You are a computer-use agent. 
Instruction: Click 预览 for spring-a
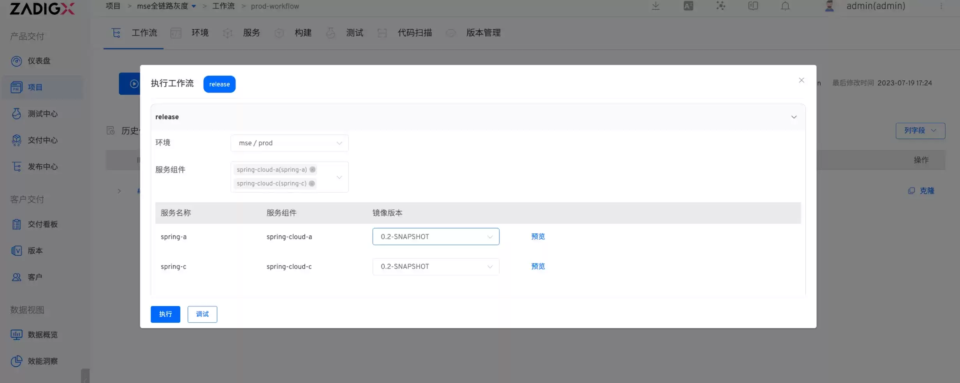(x=538, y=237)
